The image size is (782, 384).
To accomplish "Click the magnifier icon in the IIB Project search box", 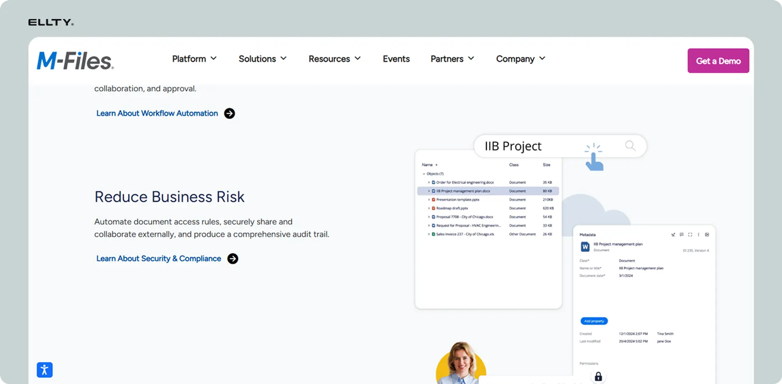I will (630, 146).
